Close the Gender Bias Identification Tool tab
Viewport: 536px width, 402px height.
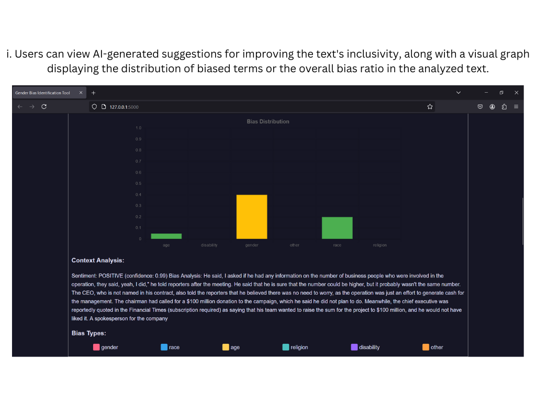81,93
